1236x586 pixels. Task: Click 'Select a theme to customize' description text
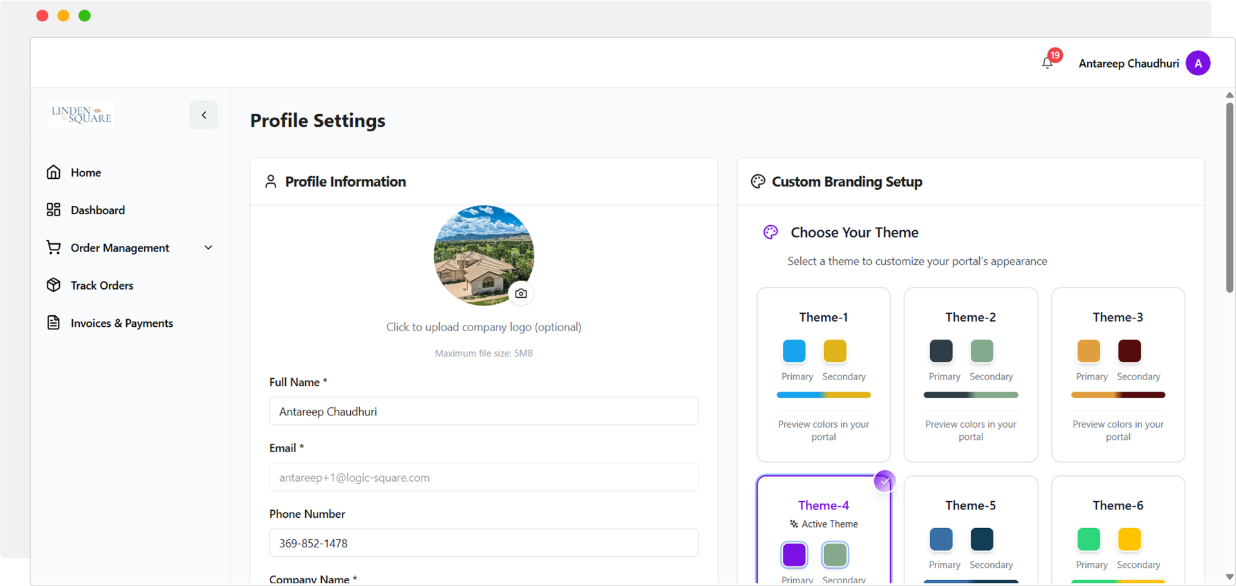click(917, 261)
